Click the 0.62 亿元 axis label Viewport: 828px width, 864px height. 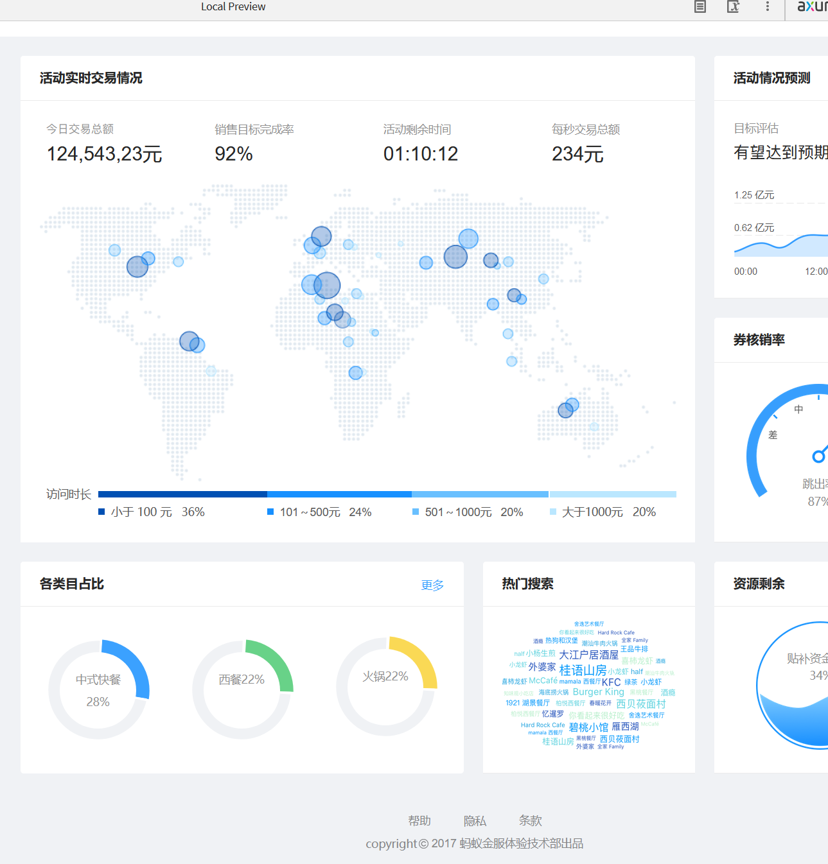(x=754, y=227)
